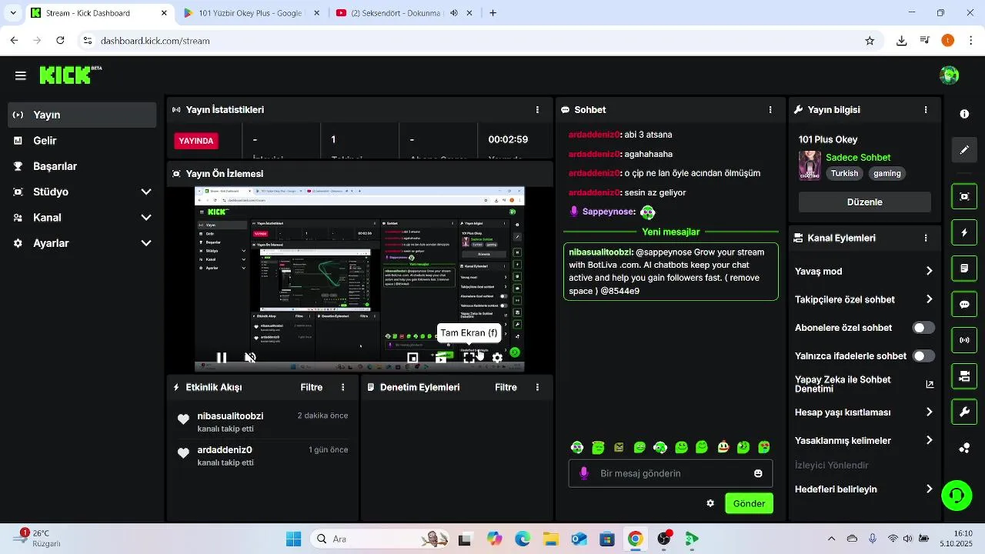Toggle the chat bubble icon in the right rail
985x554 pixels.
click(964, 304)
